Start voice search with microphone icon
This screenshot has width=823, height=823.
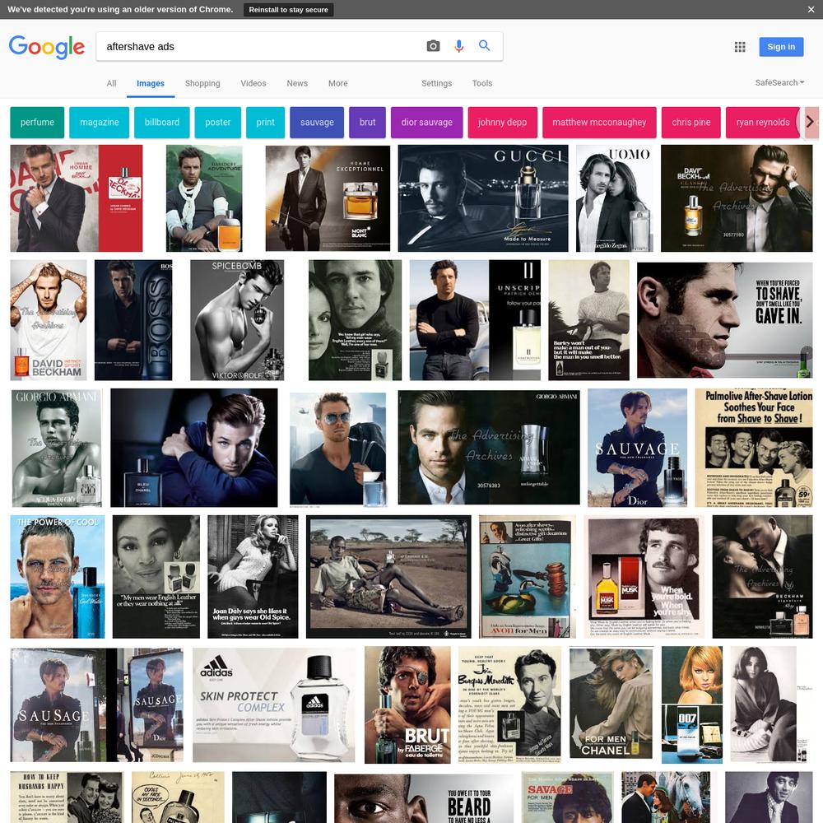[458, 46]
